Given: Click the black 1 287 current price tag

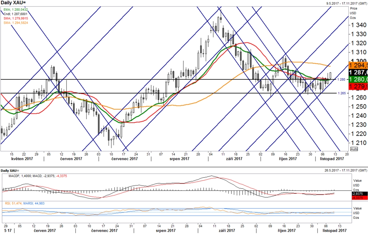Looking at the screenshot, I should point(358,72).
